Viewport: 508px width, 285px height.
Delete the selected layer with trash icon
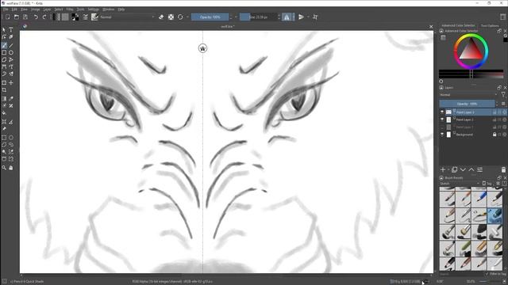tap(503, 169)
